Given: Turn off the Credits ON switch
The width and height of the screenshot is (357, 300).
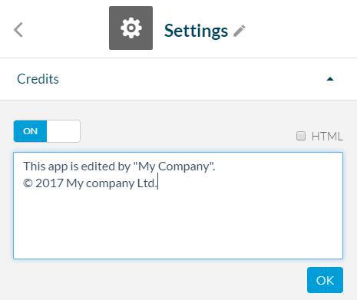Looking at the screenshot, I should coord(47,131).
